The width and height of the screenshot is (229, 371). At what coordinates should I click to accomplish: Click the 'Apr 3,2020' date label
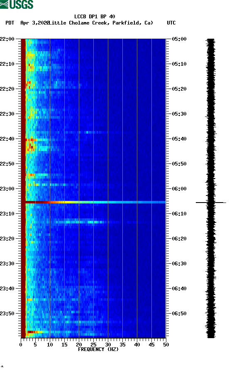click(x=35, y=23)
